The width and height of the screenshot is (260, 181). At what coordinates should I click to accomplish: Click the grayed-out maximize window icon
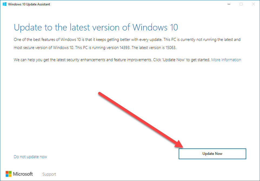point(241,4)
